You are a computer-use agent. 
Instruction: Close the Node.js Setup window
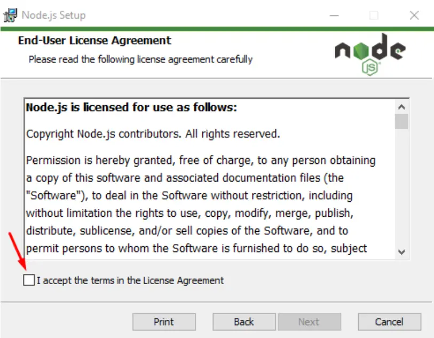click(414, 15)
